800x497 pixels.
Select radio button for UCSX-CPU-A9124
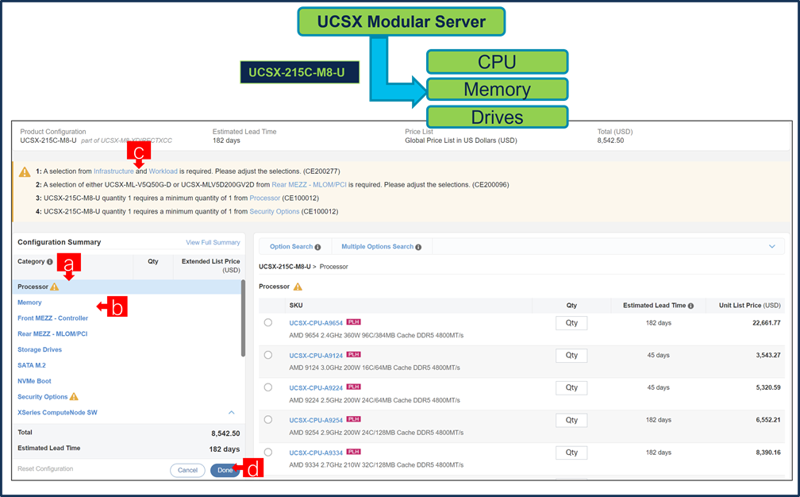point(268,355)
